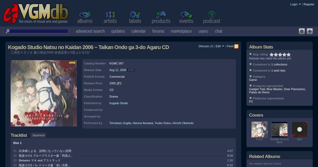Viewport: 318px width, 167px height.
Task: Open performer Hiroshi Okamoto
Action: 183,123
